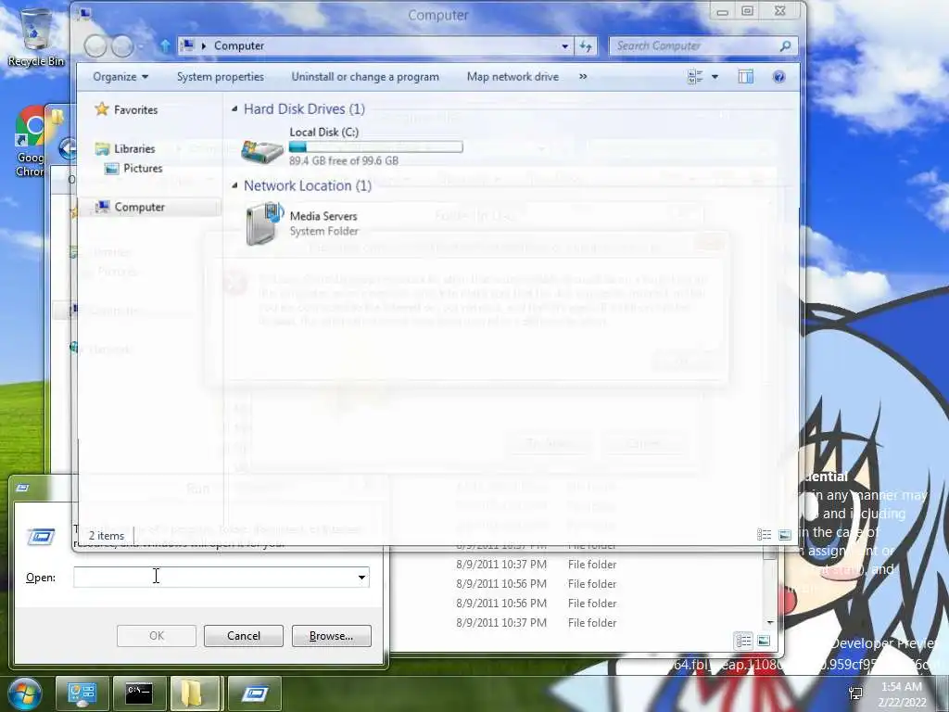Open the Organize menu
Viewport: 949px width, 712px height.
120,77
